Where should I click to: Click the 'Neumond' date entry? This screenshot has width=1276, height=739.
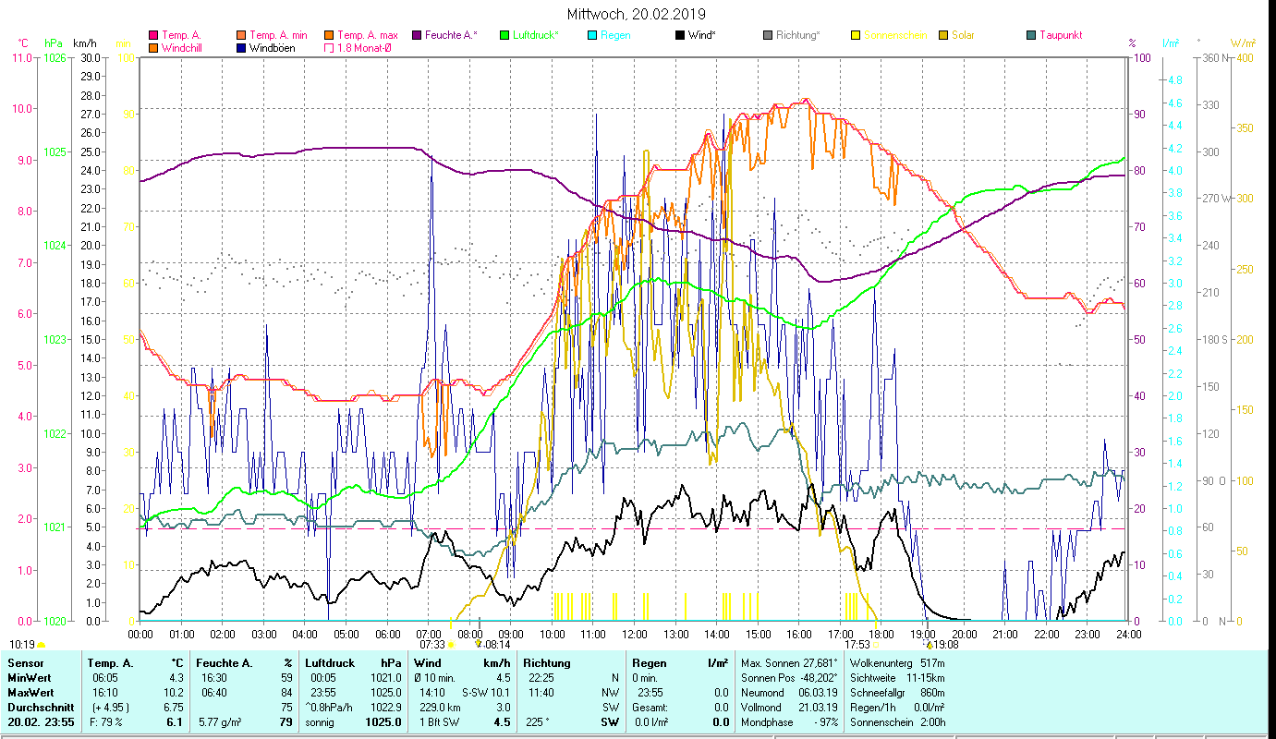pos(790,693)
